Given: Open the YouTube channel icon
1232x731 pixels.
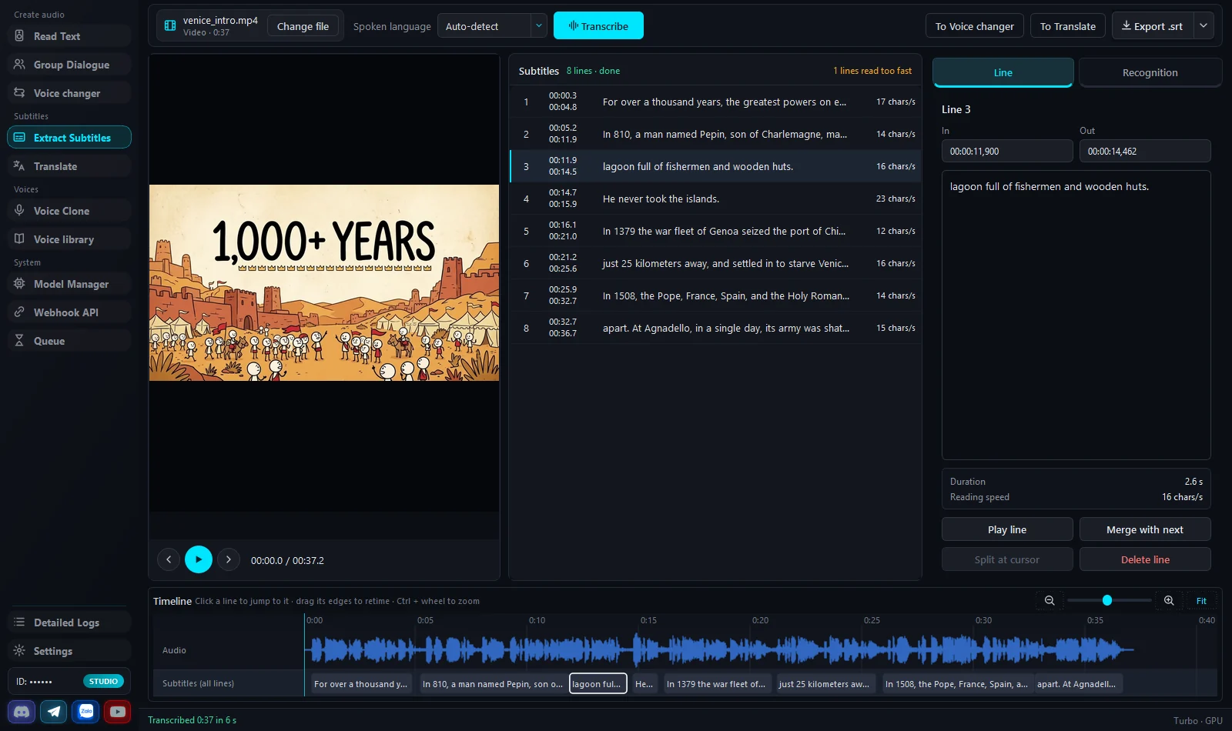Looking at the screenshot, I should point(118,712).
